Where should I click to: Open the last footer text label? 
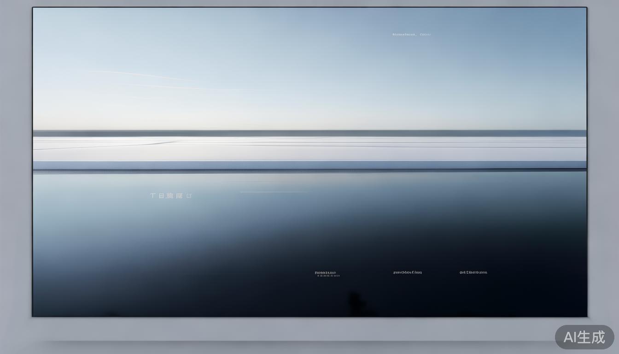point(473,272)
